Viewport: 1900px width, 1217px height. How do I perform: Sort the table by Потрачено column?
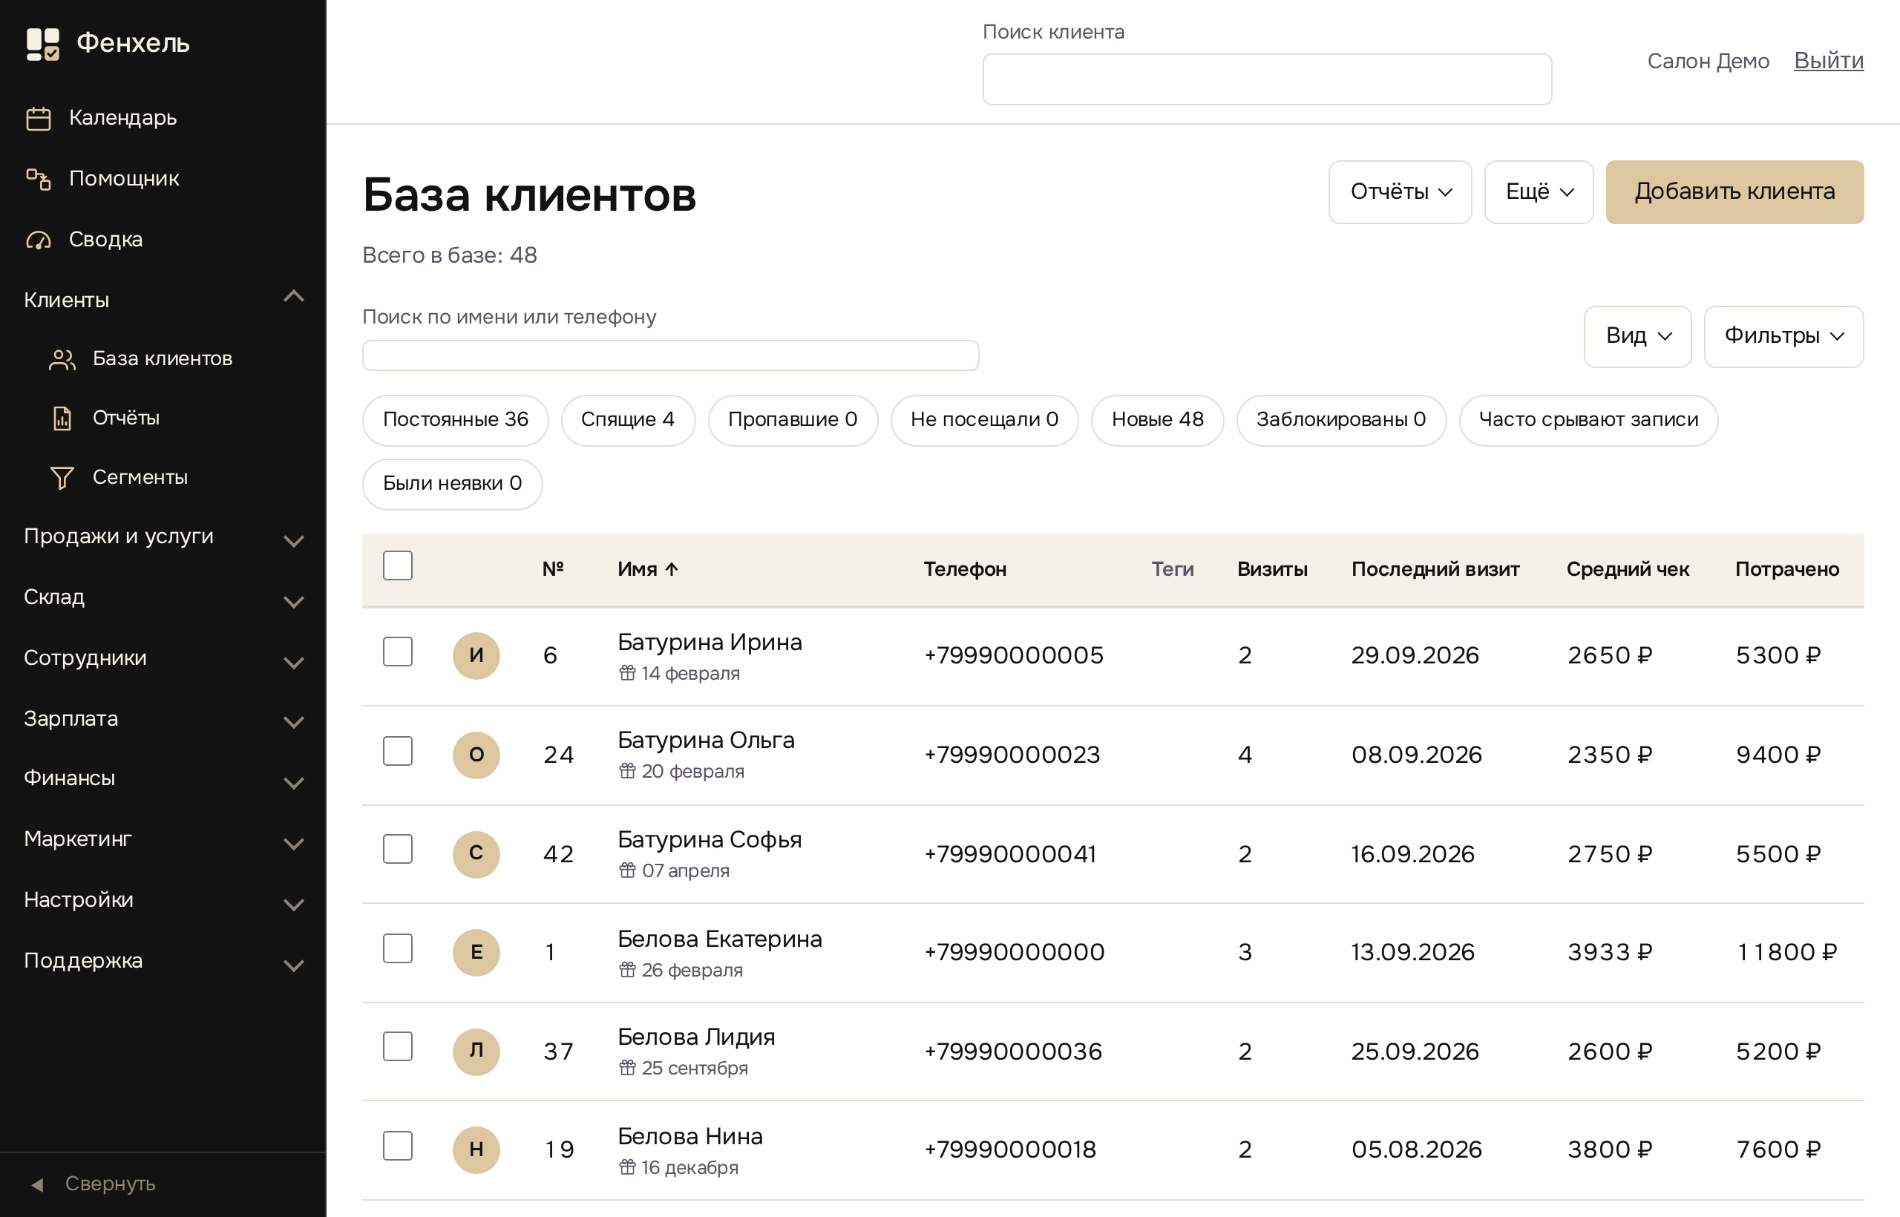coord(1787,569)
